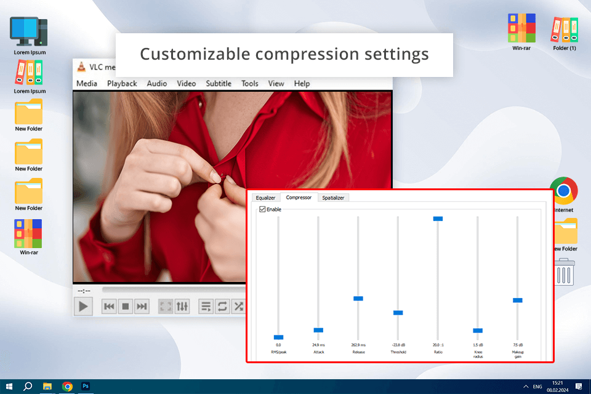Viewport: 591px width, 394px height.
Task: Click the Knee radius slider handle
Action: (478, 331)
